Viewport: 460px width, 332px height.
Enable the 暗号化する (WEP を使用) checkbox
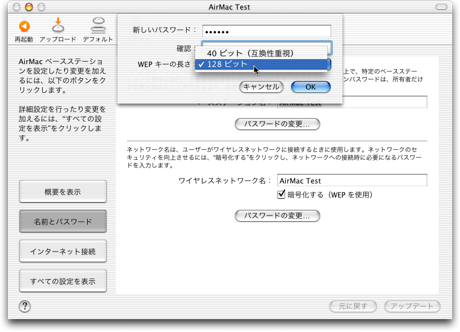coord(282,195)
